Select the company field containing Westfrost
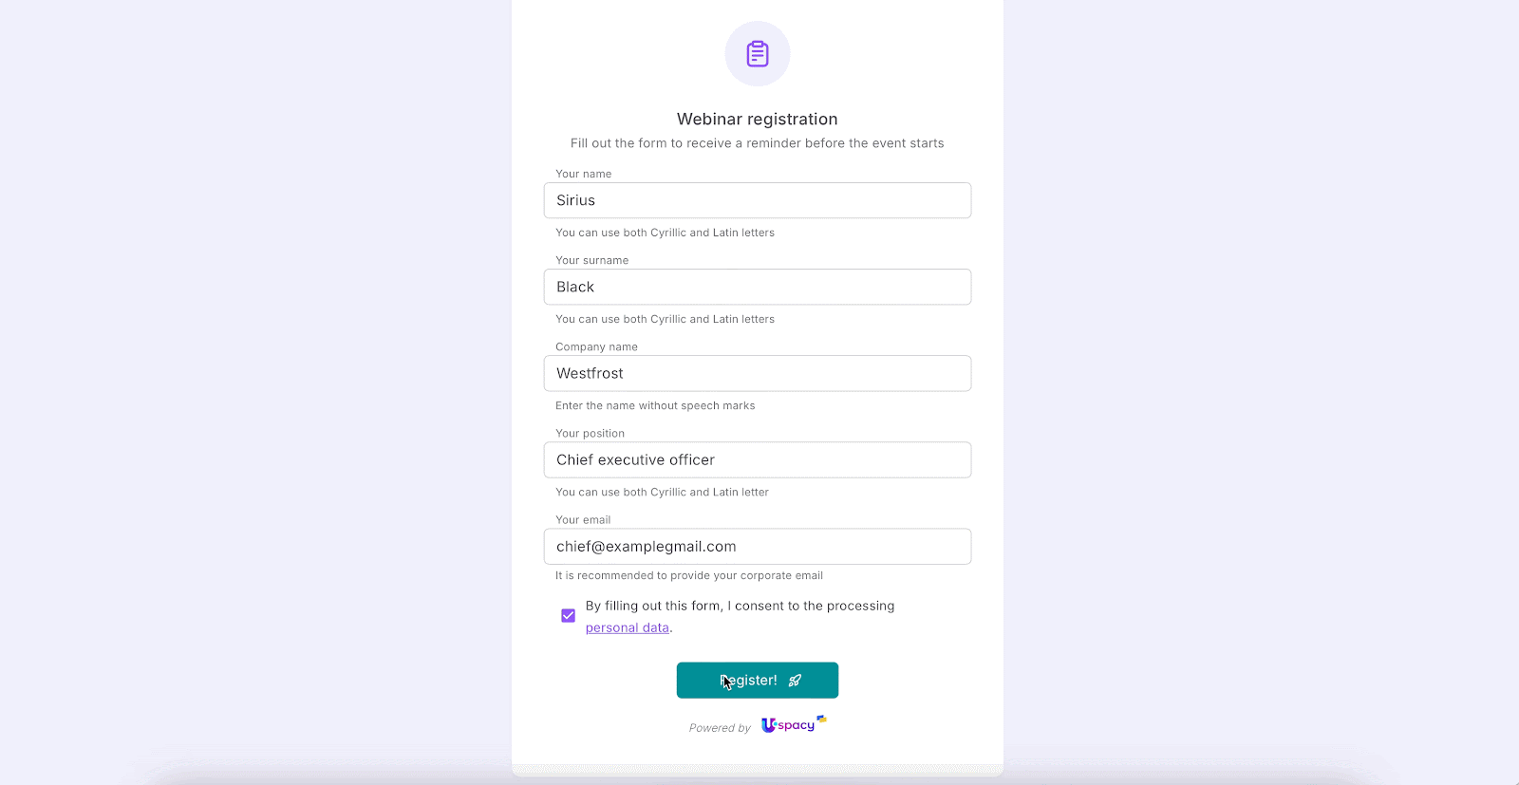 [x=757, y=373]
